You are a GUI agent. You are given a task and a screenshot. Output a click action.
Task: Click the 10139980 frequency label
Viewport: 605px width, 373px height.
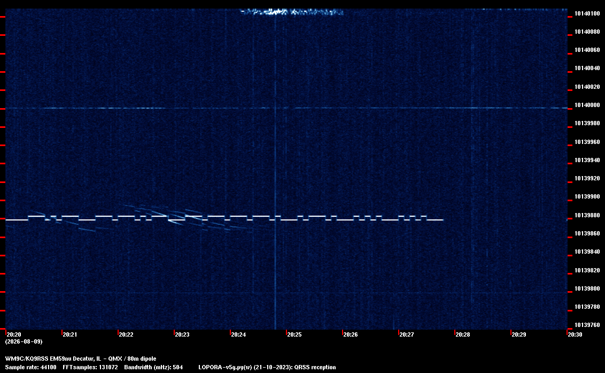tap(587, 123)
